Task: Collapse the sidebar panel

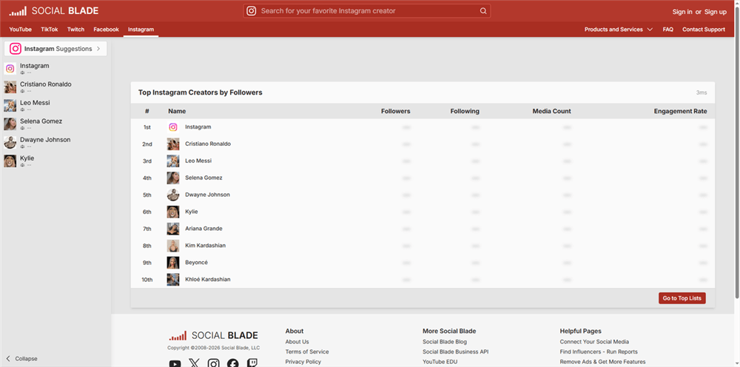Action: point(21,359)
